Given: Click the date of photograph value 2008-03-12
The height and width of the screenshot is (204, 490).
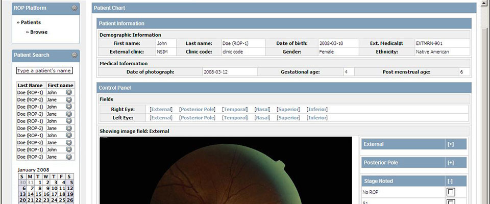Looking at the screenshot, I should point(215,72).
